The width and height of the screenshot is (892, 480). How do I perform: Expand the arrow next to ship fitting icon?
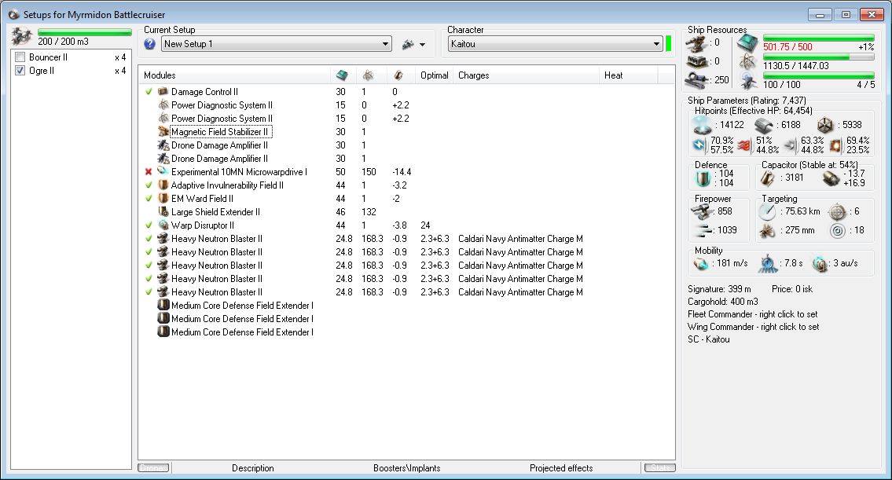click(422, 44)
